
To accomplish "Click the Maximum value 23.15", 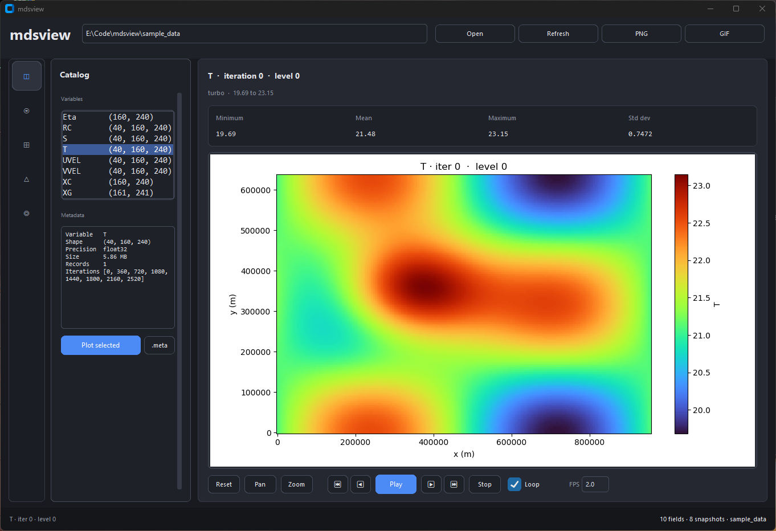I will point(498,134).
